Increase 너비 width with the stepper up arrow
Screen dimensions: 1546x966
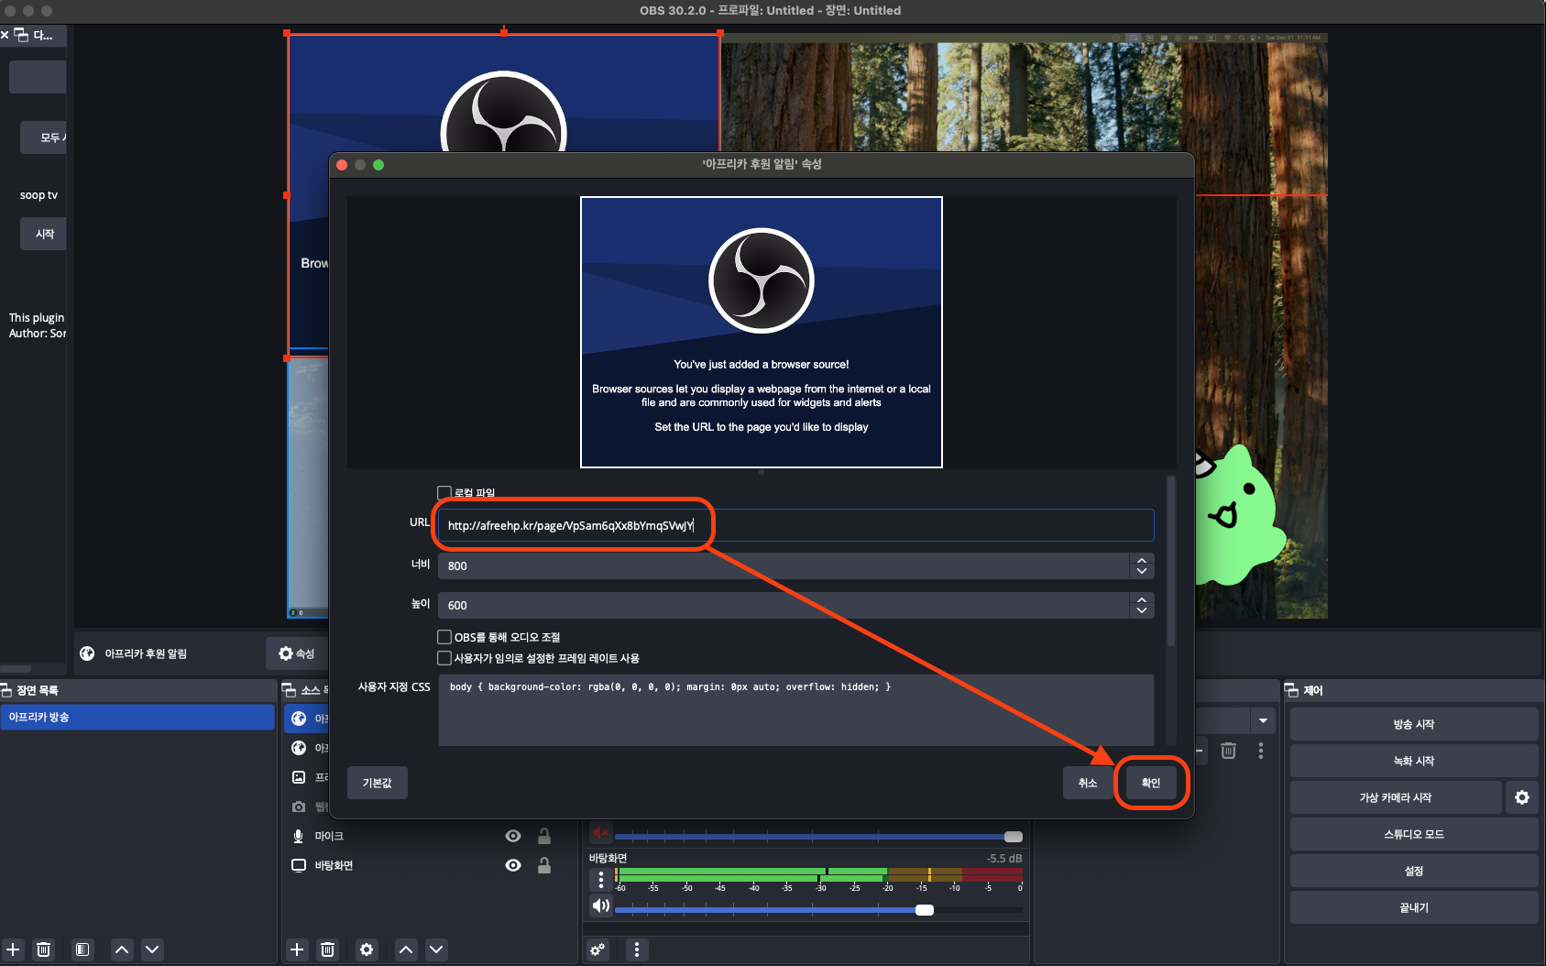click(1142, 560)
